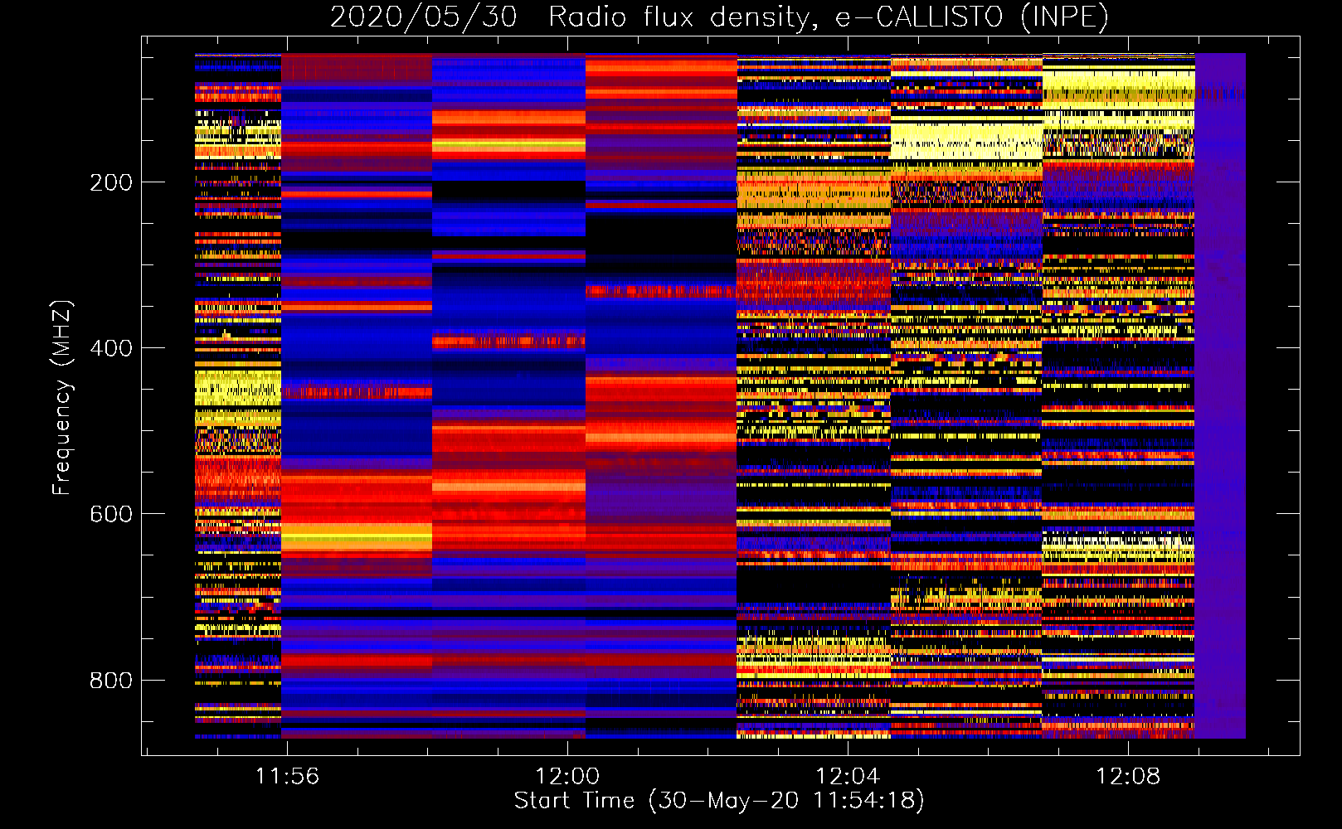
Task: Click the 11:56 time tick label
Action: [287, 777]
